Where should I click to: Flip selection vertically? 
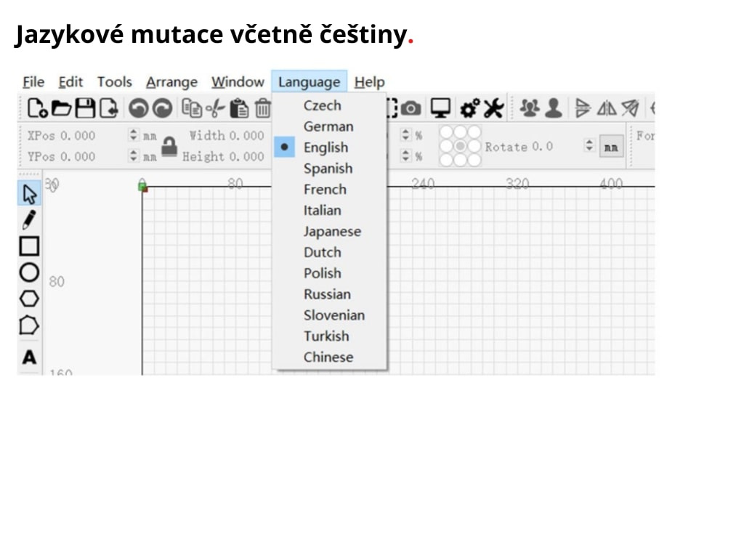click(x=583, y=108)
